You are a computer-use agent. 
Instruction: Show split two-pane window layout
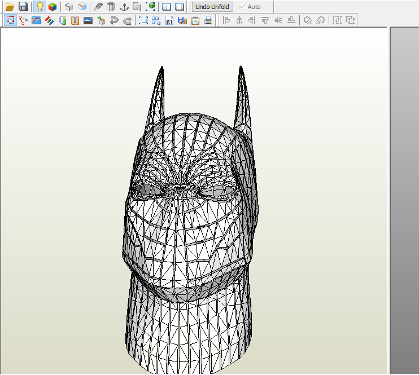click(x=167, y=7)
